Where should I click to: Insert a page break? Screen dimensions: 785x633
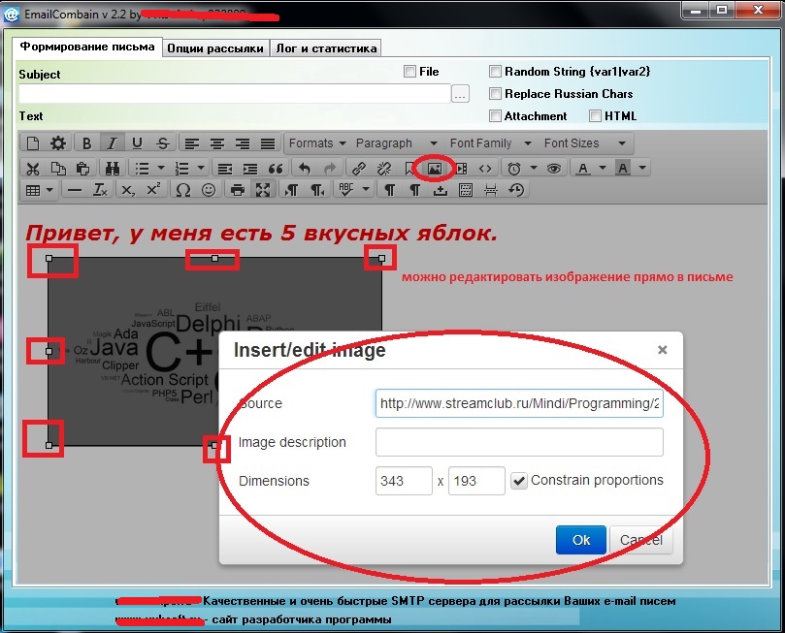[491, 190]
